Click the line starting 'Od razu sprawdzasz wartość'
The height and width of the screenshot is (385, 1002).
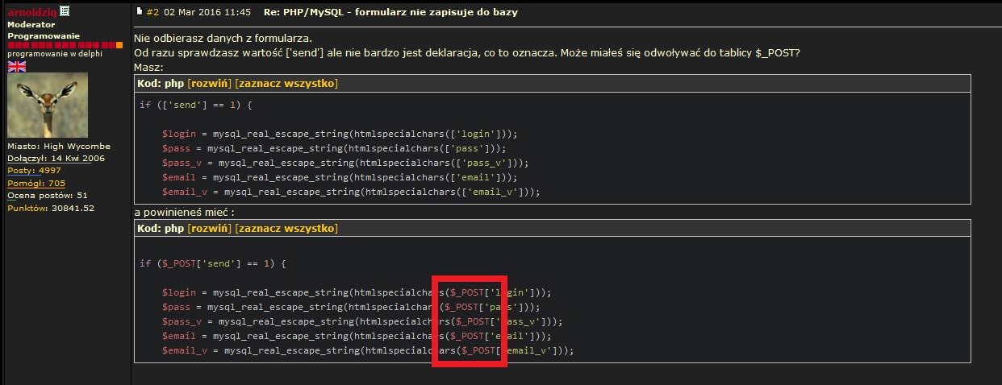[x=467, y=53]
